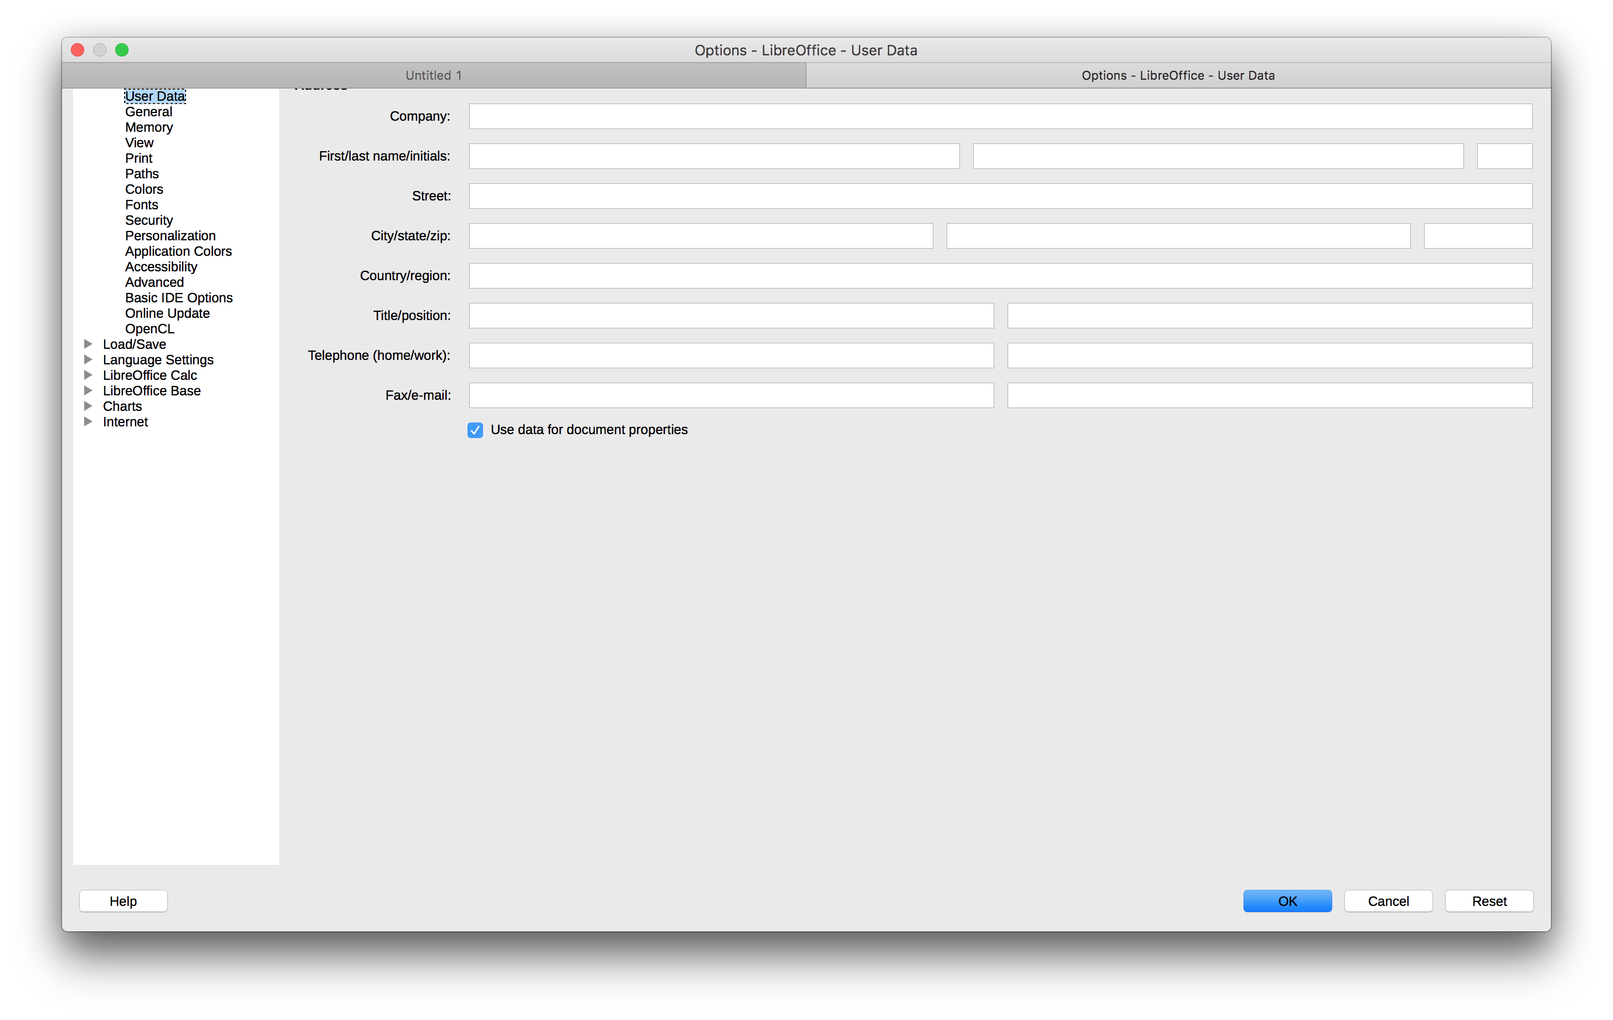Focus the Title input field

(732, 316)
